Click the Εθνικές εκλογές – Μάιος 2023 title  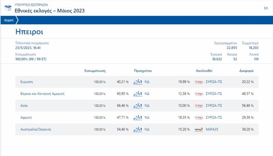coord(50,11)
